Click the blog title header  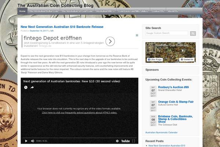[x=55, y=6]
